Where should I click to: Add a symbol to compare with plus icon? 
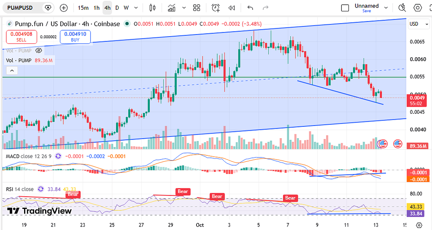[x=64, y=8]
